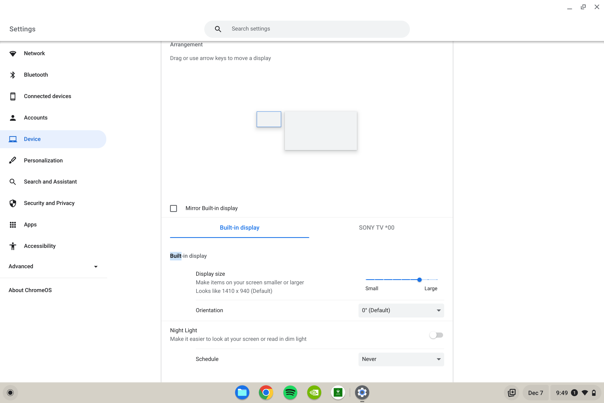Switch to the SONY TV *00 tab
Viewport: 604px width, 403px height.
[376, 227]
